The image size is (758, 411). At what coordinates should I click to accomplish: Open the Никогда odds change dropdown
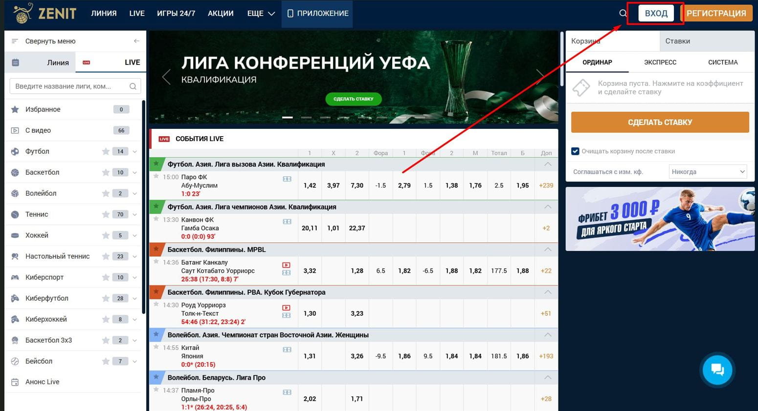(708, 172)
